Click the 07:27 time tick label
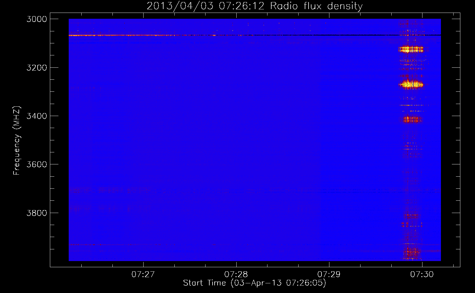Viewport: 475px width, 293px height. (143, 274)
